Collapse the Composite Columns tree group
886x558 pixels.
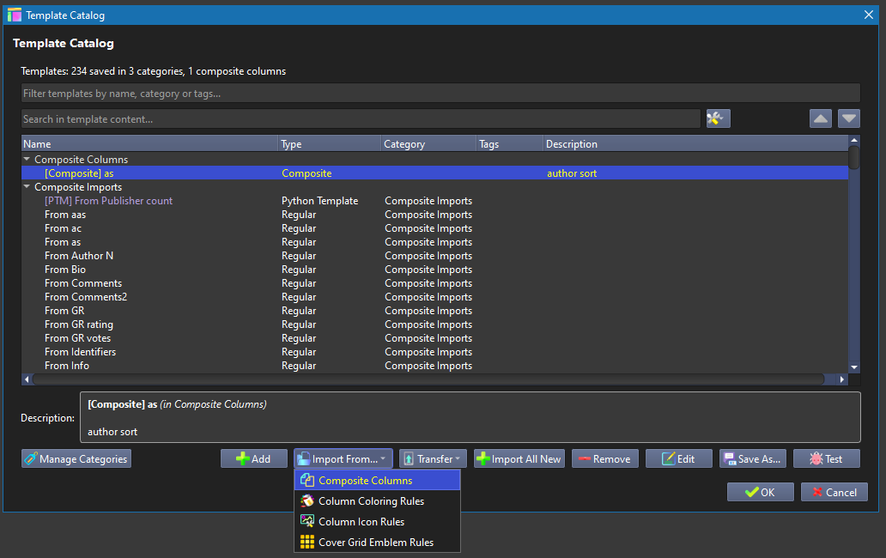coord(27,160)
